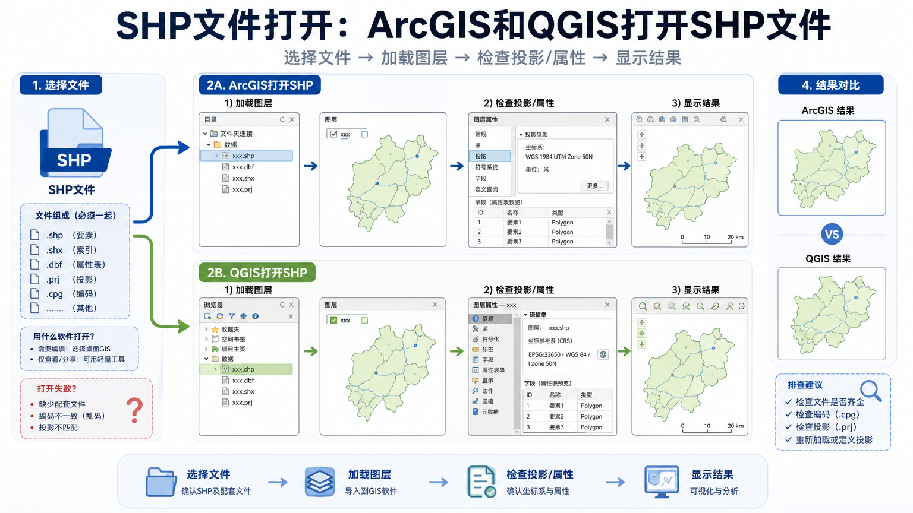
Task: Click the ArcGIS 结果 map thumbnail
Action: tap(832, 167)
